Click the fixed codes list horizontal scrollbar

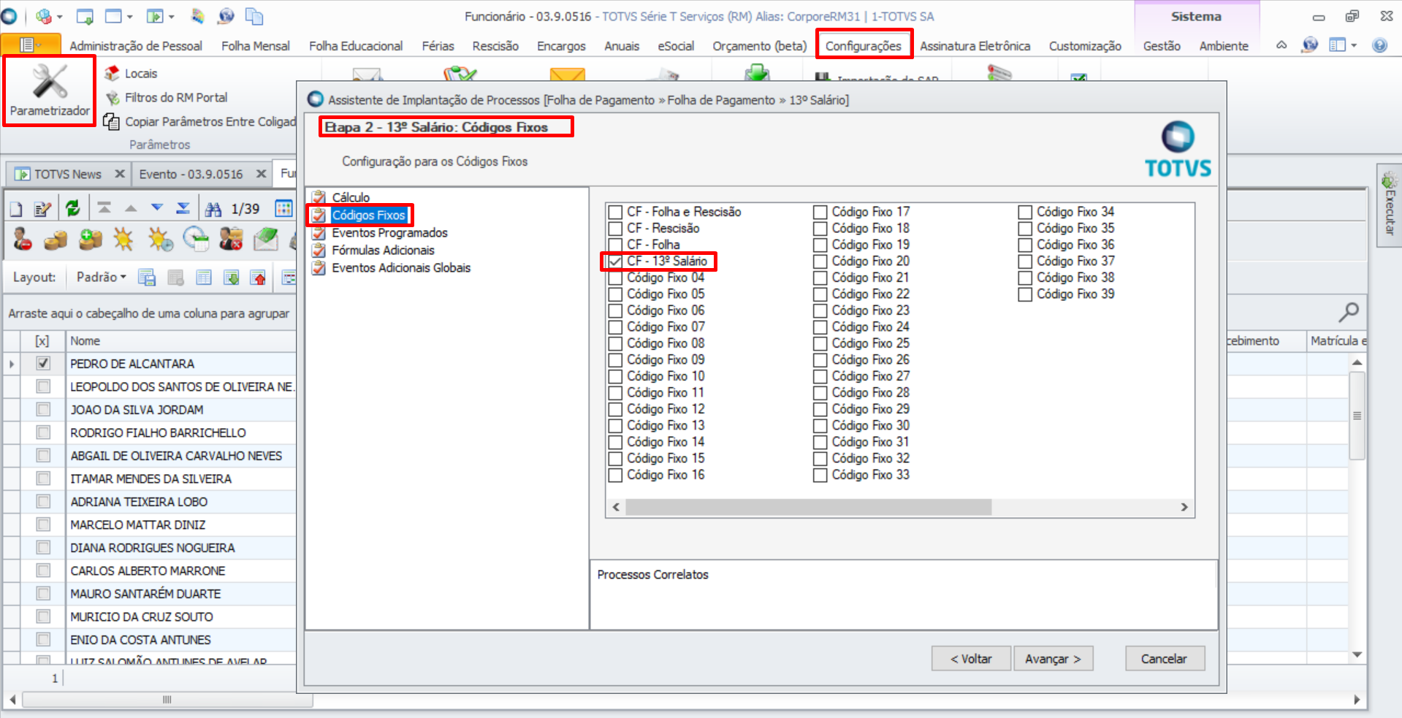click(808, 507)
